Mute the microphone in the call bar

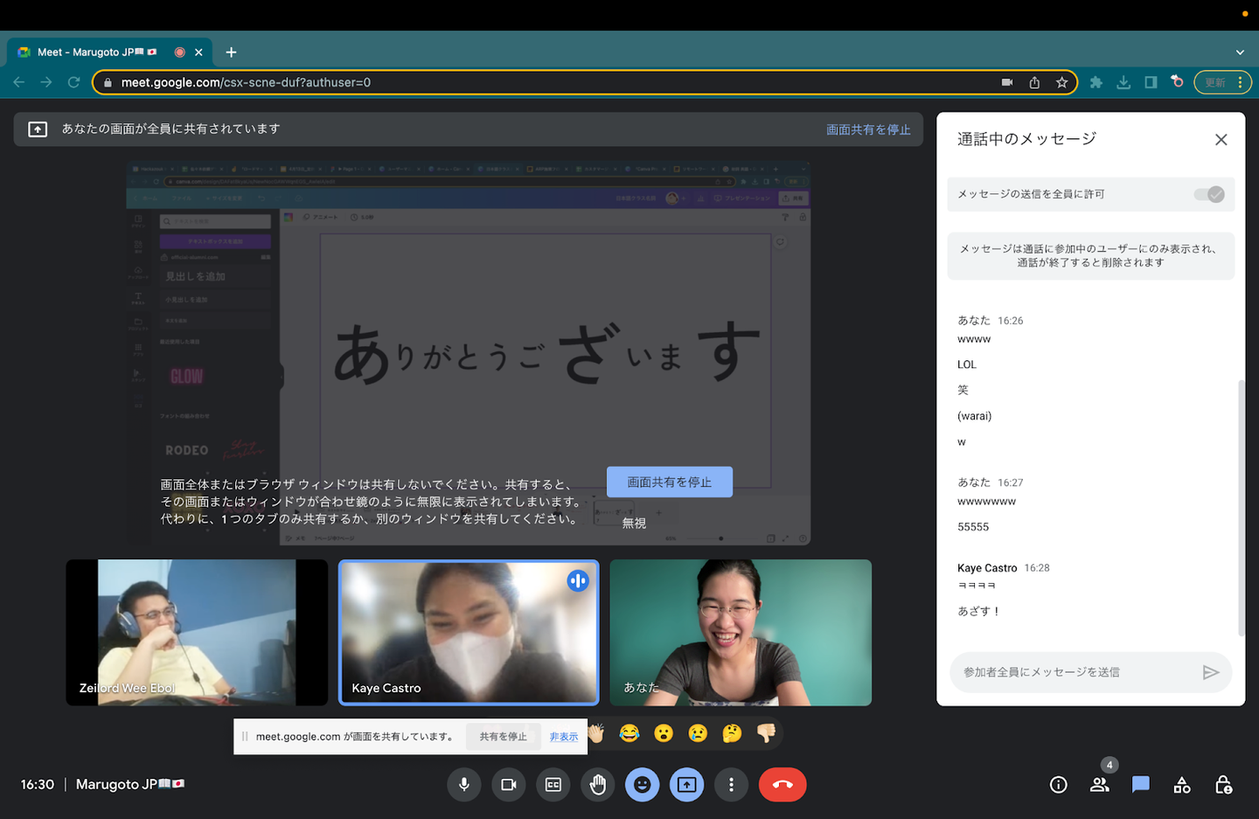pyautogui.click(x=464, y=785)
